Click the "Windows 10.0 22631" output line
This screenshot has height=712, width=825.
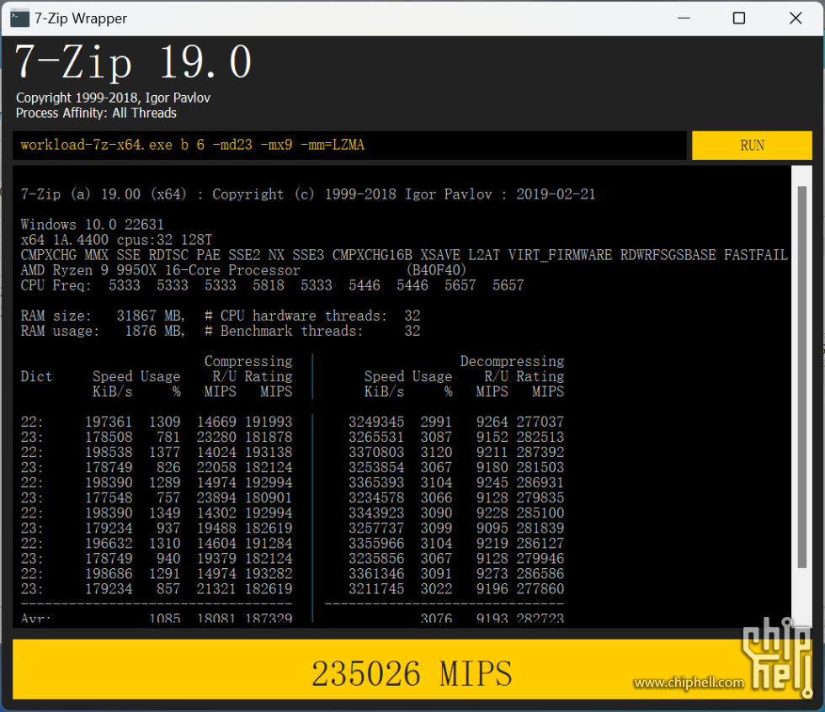pyautogui.click(x=92, y=225)
